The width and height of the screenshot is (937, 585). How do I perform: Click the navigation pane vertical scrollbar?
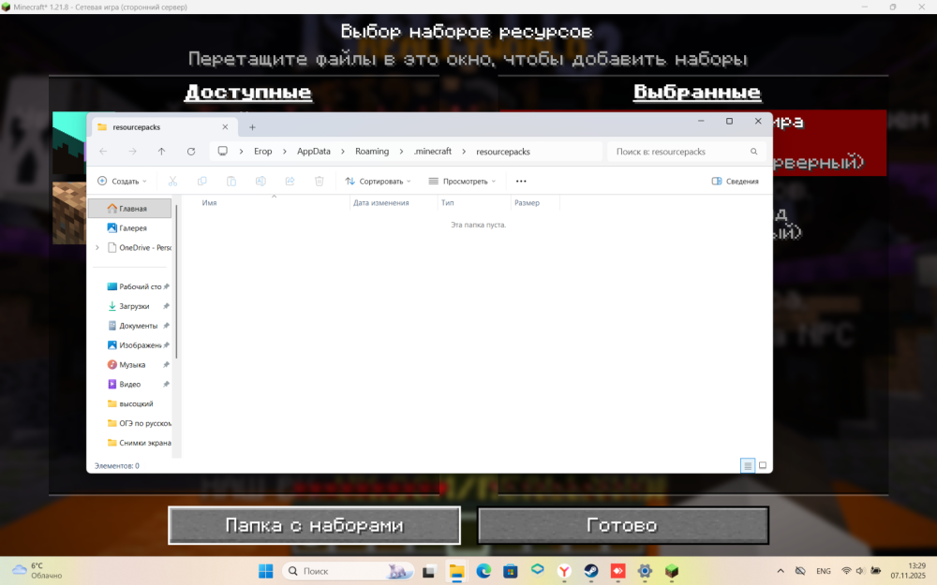coord(176,281)
